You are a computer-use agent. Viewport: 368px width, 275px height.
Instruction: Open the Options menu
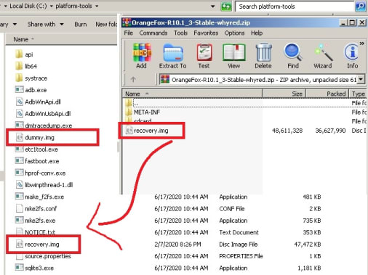coord(234,33)
